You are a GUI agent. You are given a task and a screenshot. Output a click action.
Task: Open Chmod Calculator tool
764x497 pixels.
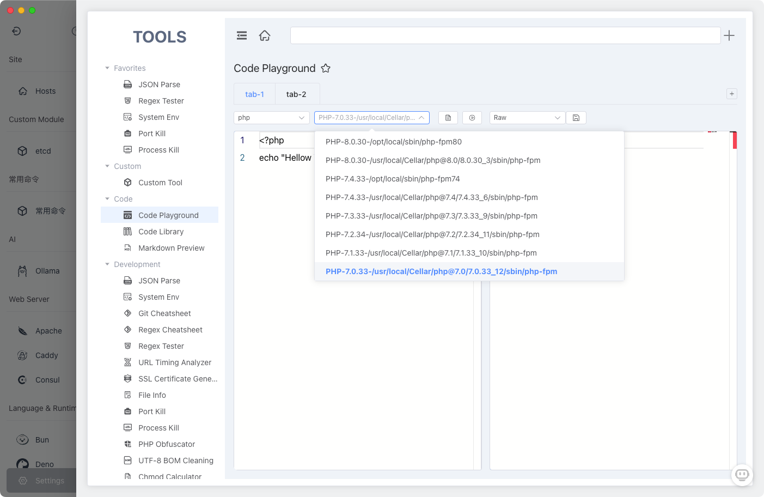pyautogui.click(x=160, y=476)
